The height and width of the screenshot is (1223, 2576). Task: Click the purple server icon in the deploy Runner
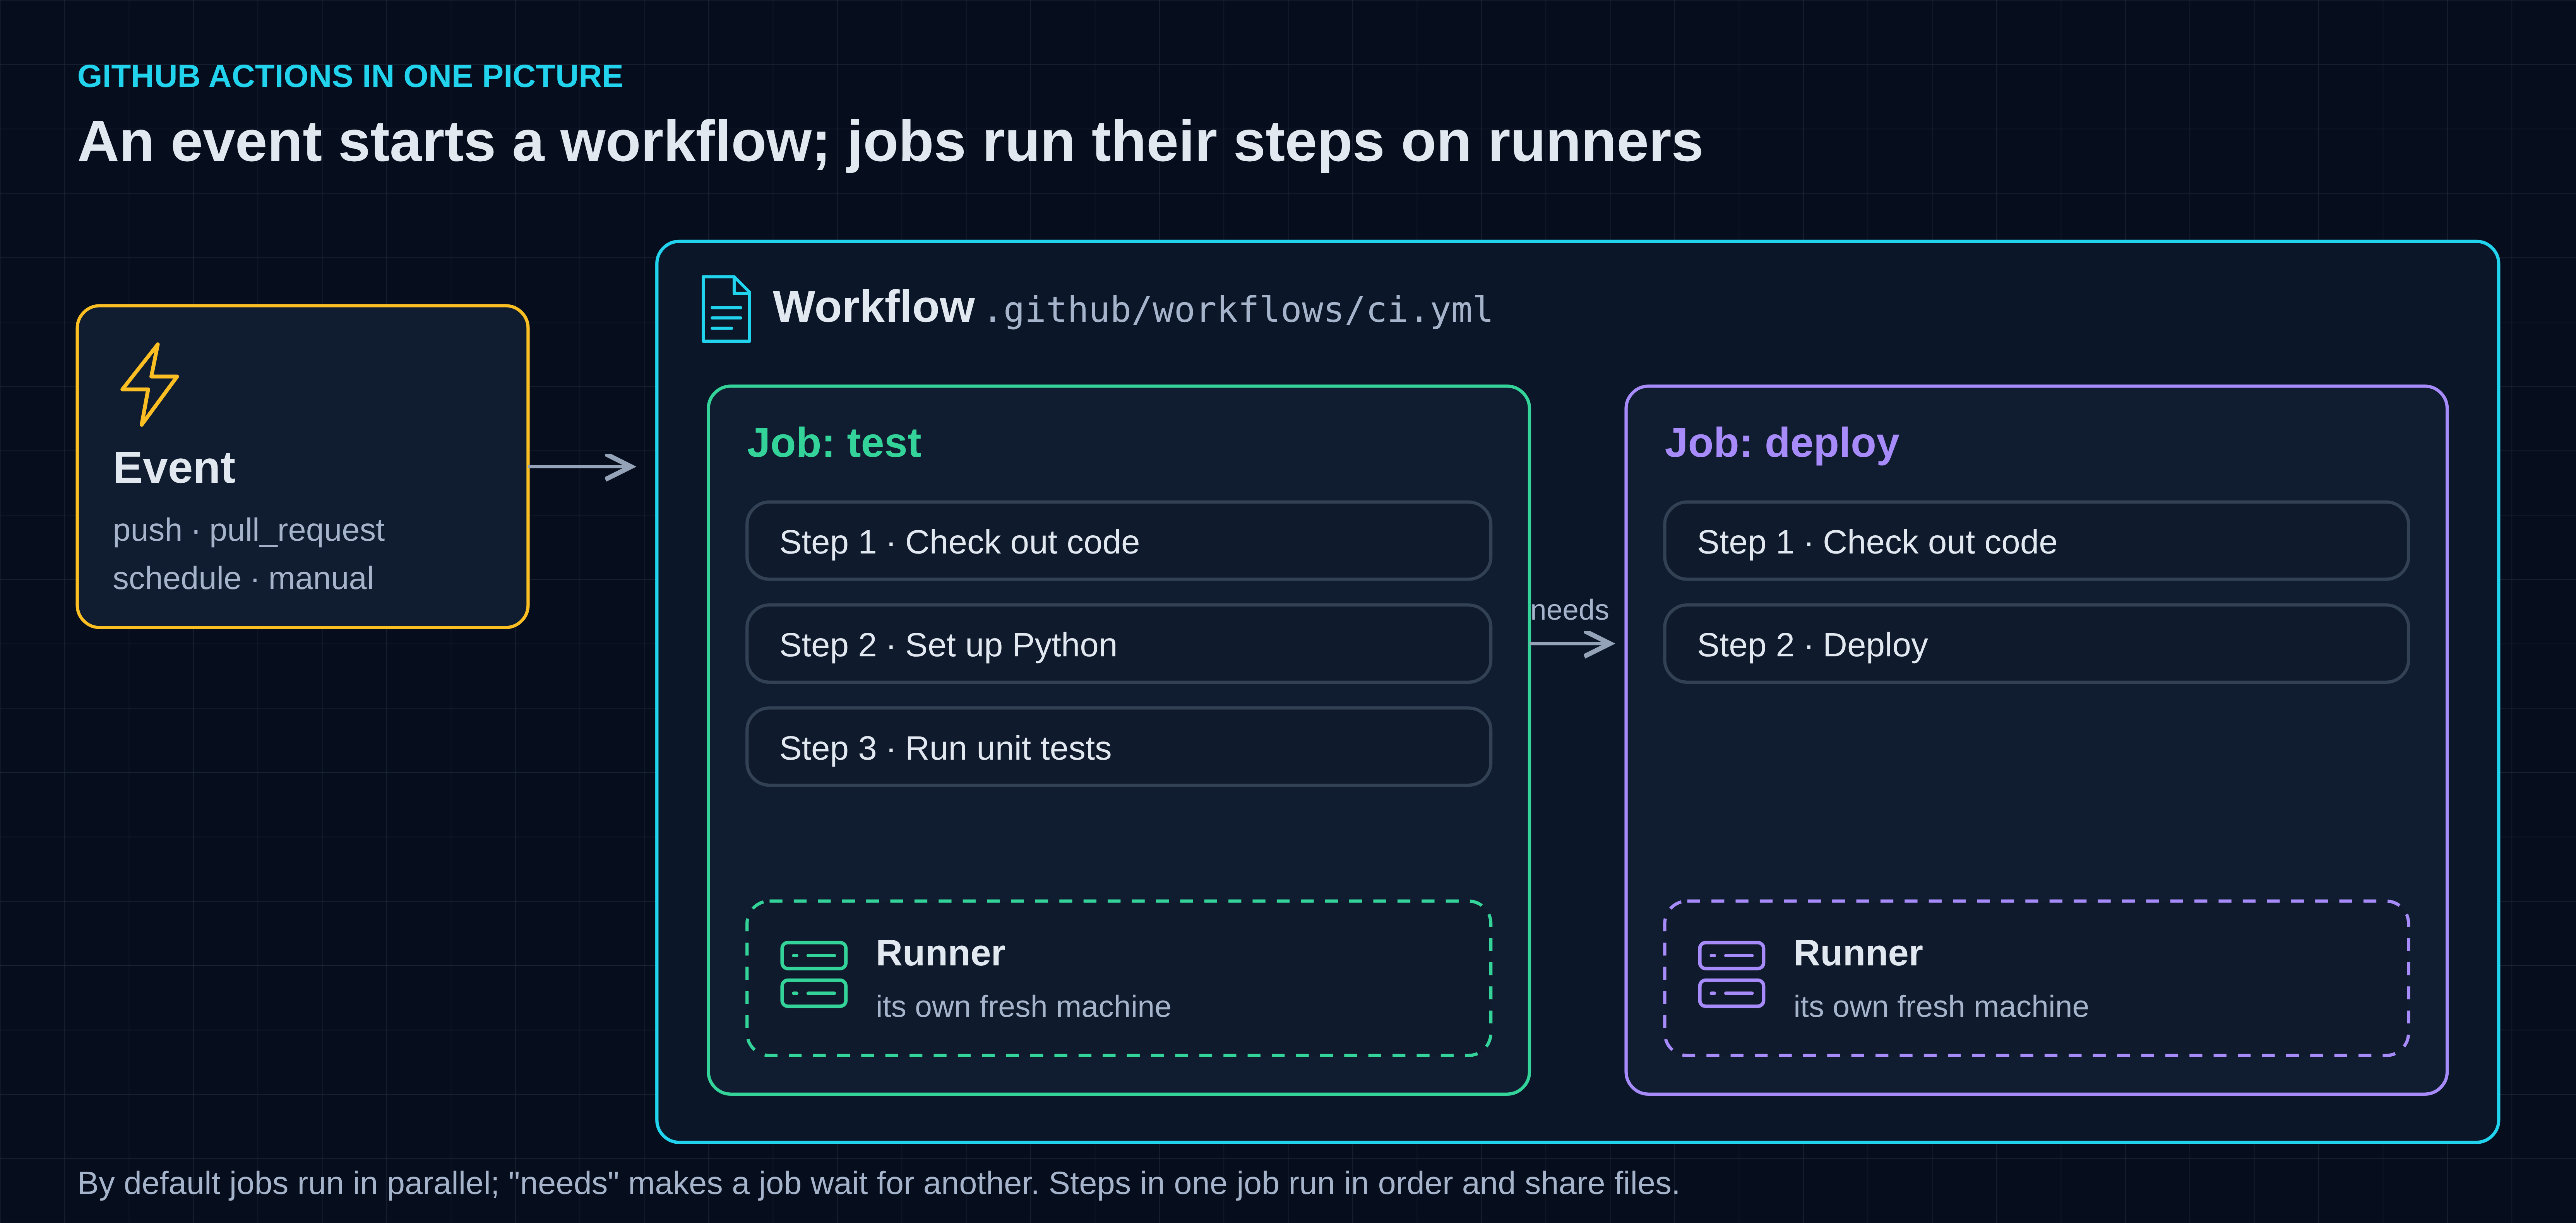(x=1731, y=974)
